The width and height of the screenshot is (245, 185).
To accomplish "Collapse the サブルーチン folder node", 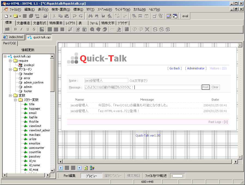I will [x=10, y=69].
